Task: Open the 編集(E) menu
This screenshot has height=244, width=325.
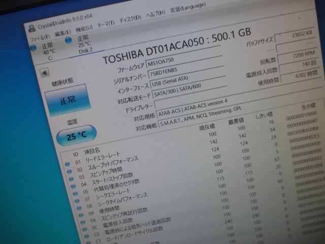Action: pos(63,33)
